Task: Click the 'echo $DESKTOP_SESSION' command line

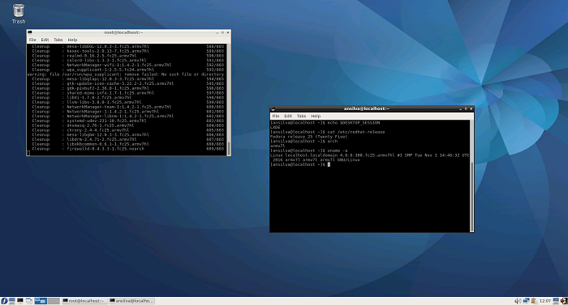Action: 325,123
